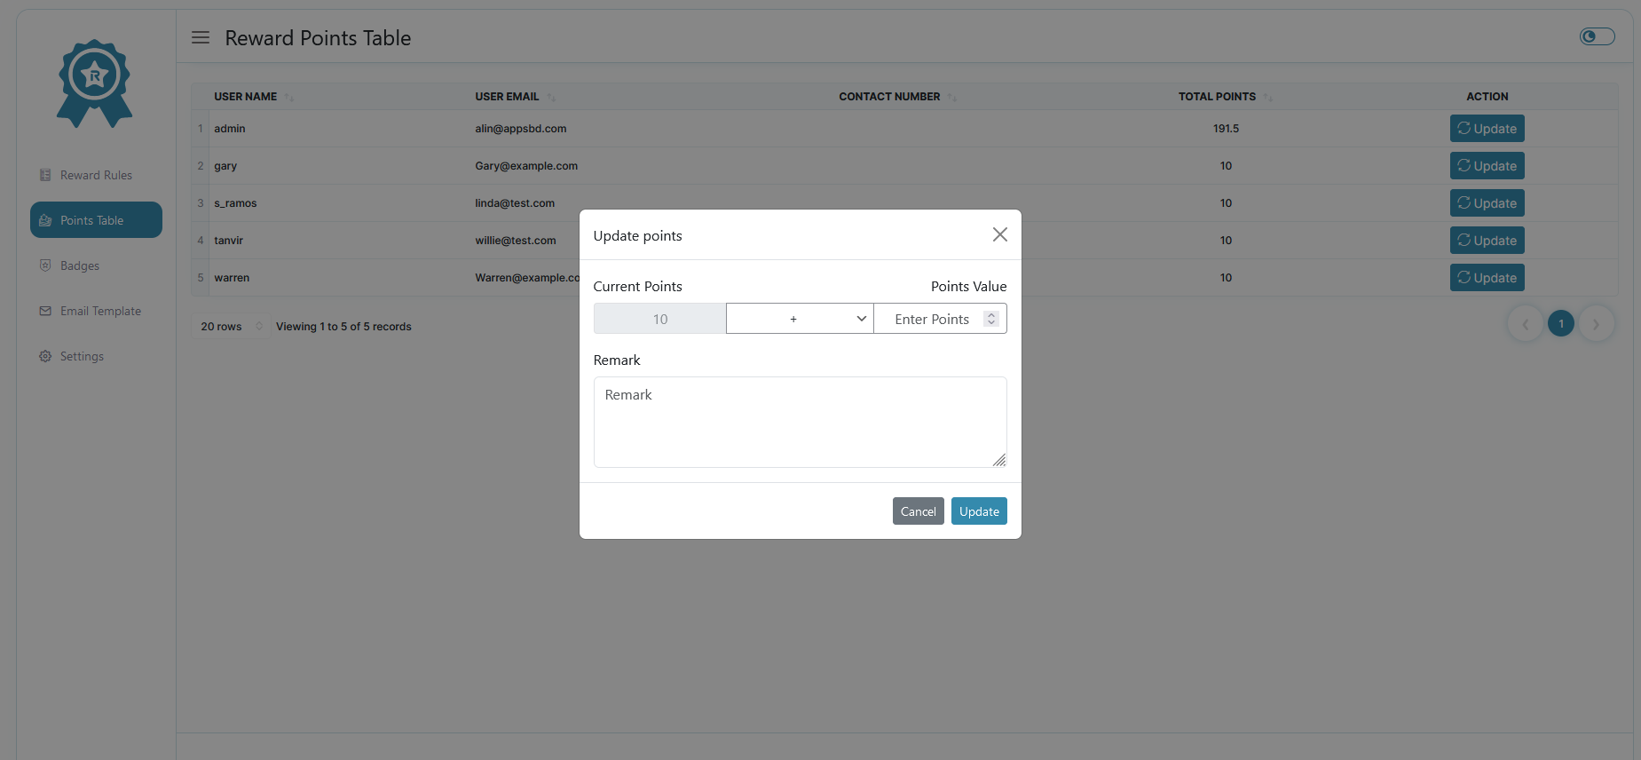Open the 20 rows page-size dropdown
The image size is (1641, 760).
coord(231,326)
